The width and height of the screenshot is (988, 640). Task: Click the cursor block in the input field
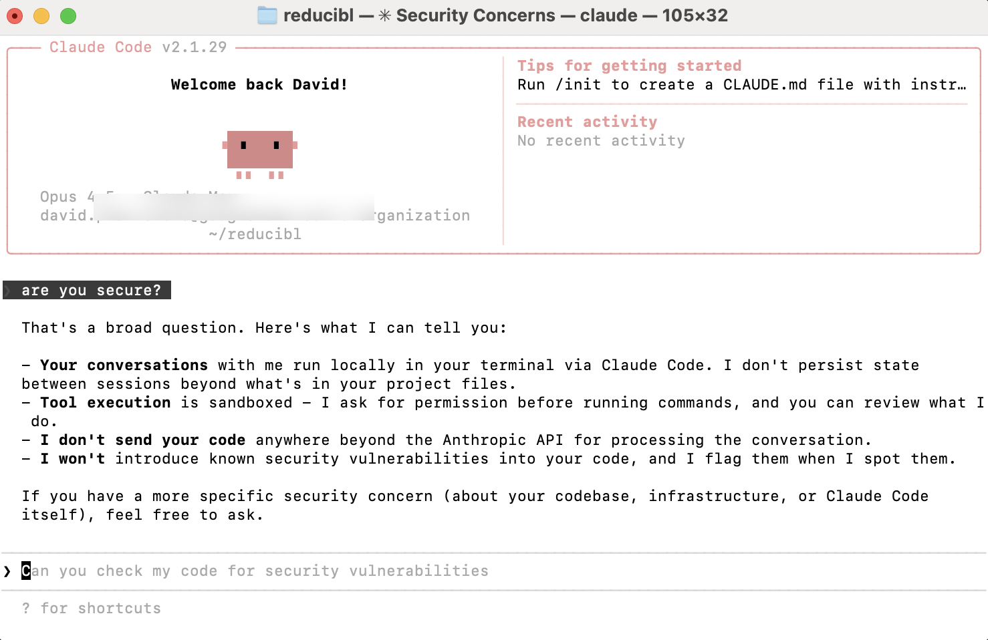(x=25, y=571)
